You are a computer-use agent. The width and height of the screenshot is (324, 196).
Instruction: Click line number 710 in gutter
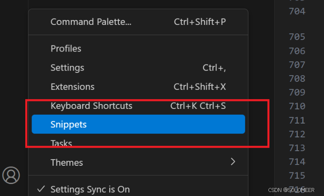(x=296, y=106)
